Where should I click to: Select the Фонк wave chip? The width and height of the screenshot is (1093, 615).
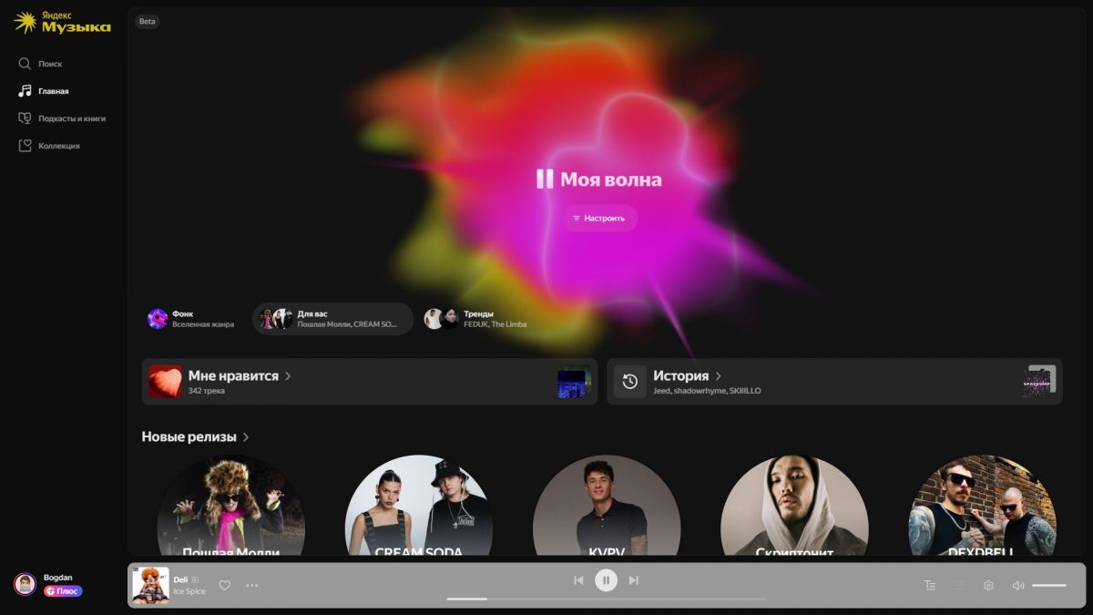tap(191, 319)
